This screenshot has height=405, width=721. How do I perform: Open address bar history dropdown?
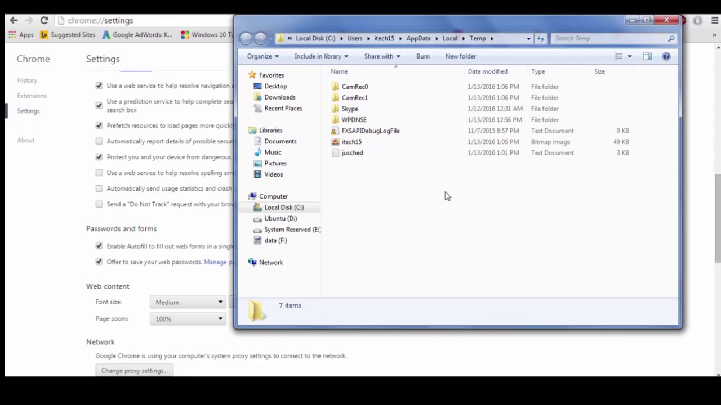point(528,38)
